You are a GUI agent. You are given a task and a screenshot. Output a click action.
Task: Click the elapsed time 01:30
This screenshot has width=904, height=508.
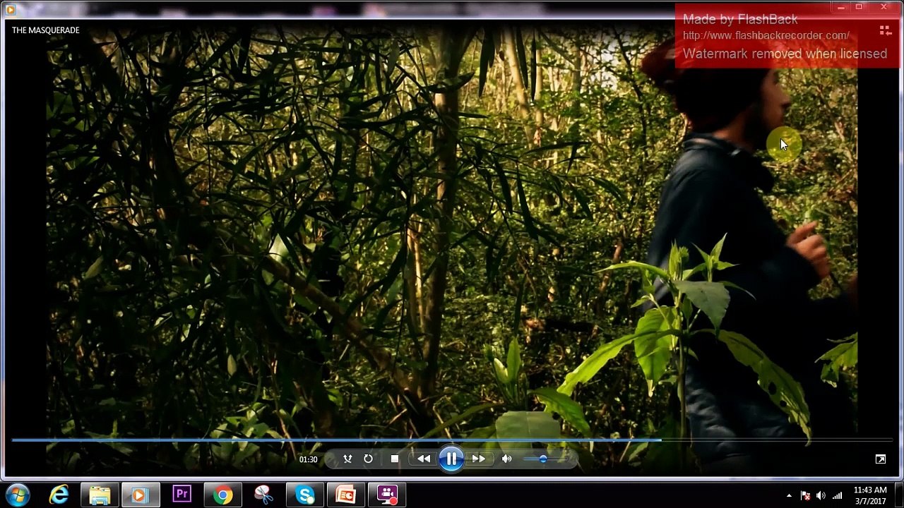(308, 459)
